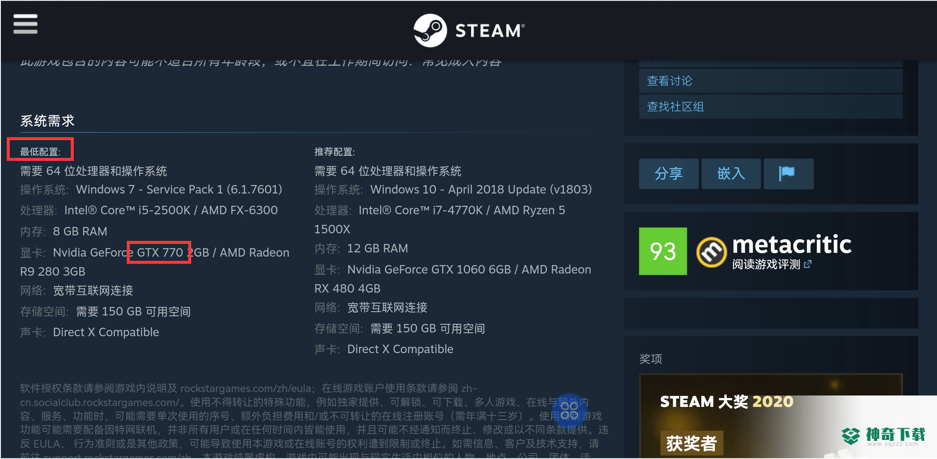Click the 推荐配置 label
The image size is (937, 459).
point(335,152)
